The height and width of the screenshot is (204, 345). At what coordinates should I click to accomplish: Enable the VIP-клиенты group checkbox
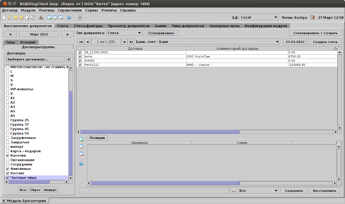click(x=8, y=89)
